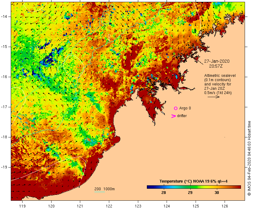Viewport: 253px width, 209px height.
Task: Click the latitude label -19
Action: (x=4, y=167)
